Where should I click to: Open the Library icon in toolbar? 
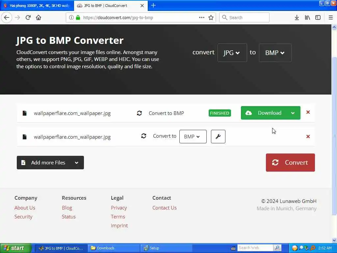(x=307, y=17)
